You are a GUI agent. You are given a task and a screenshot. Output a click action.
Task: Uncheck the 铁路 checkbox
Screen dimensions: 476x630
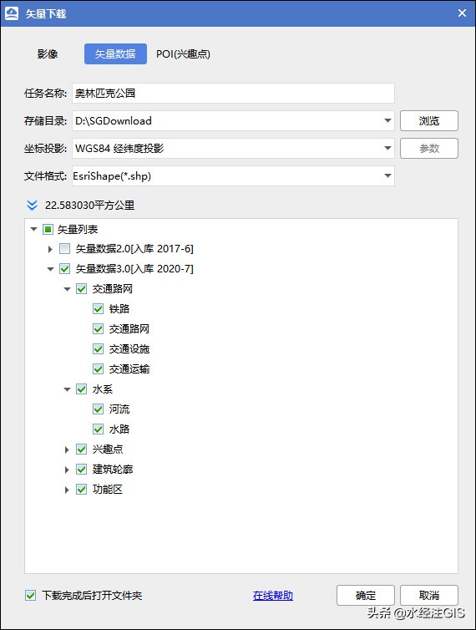point(98,309)
